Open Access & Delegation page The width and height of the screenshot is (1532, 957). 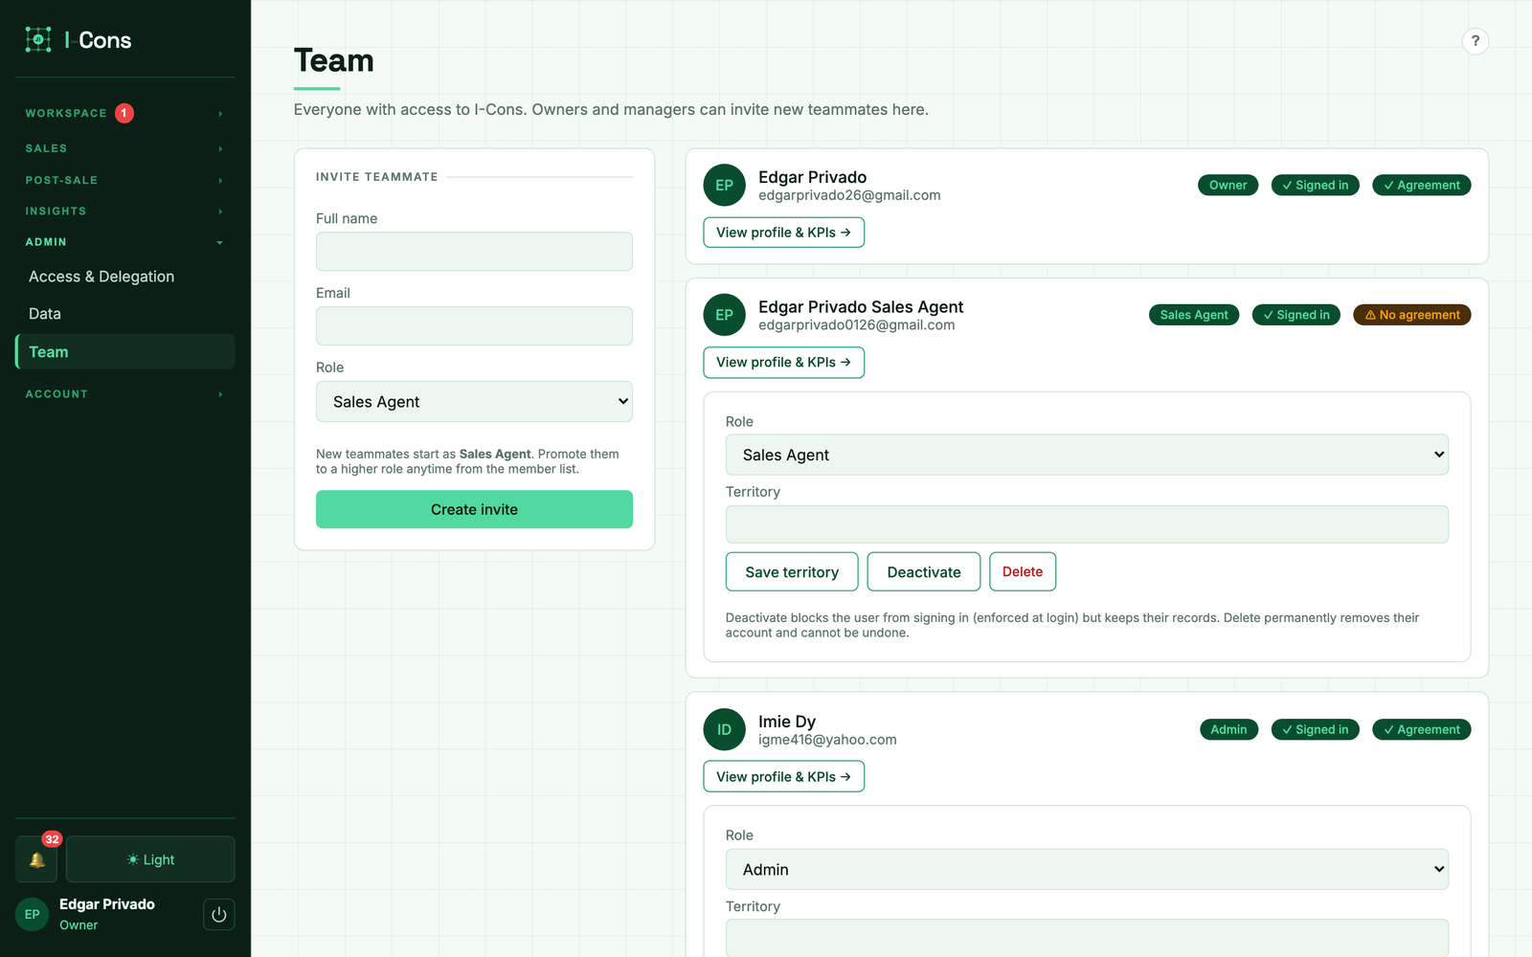pyautogui.click(x=101, y=277)
